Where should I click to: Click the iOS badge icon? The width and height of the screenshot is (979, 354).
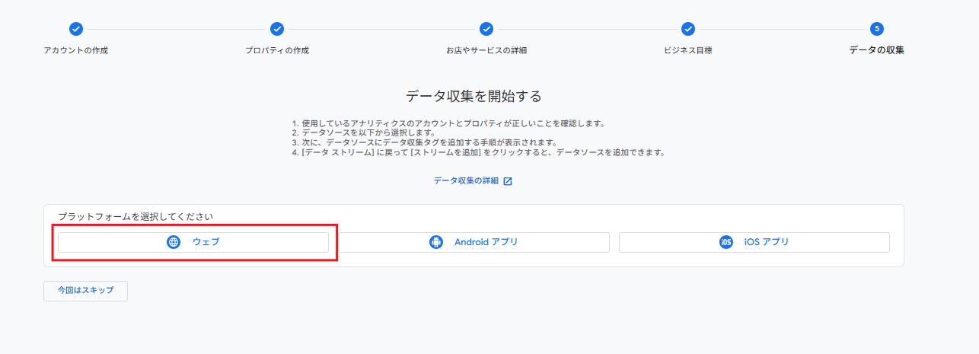pyautogui.click(x=726, y=242)
